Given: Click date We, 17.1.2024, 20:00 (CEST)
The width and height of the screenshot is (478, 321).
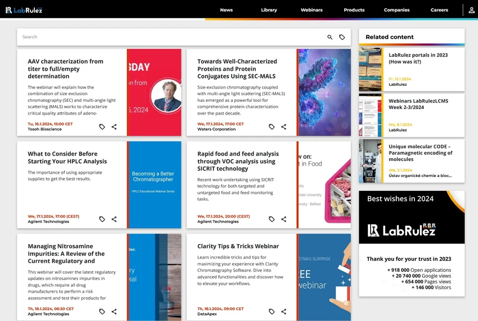Looking at the screenshot, I should tap(224, 216).
